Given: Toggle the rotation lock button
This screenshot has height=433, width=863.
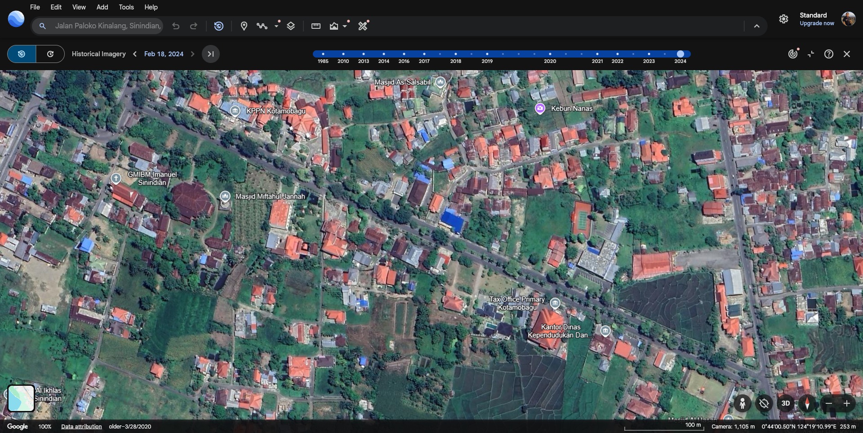Looking at the screenshot, I should [764, 403].
